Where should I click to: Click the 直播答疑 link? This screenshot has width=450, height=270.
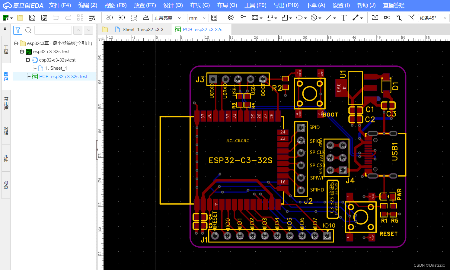(x=394, y=5)
